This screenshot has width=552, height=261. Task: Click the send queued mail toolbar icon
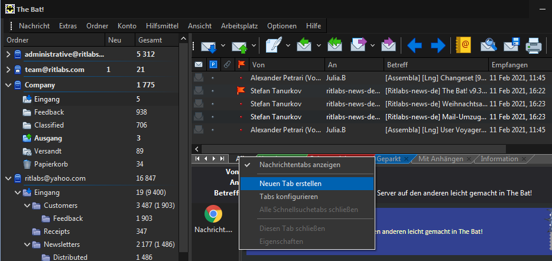pyautogui.click(x=240, y=46)
